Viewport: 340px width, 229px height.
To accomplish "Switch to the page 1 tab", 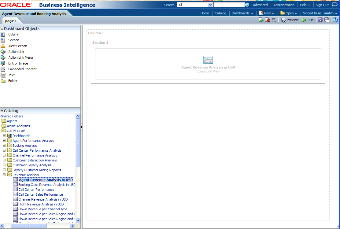I will [x=11, y=21].
